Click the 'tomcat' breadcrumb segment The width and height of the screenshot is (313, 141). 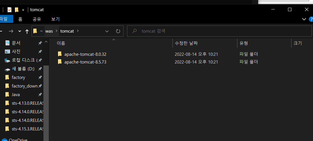point(67,31)
